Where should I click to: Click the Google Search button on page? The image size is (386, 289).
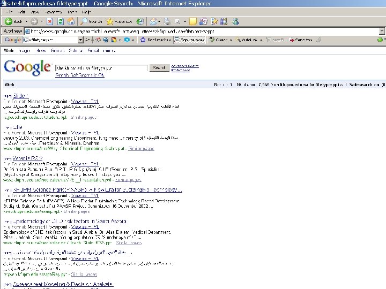point(159,67)
